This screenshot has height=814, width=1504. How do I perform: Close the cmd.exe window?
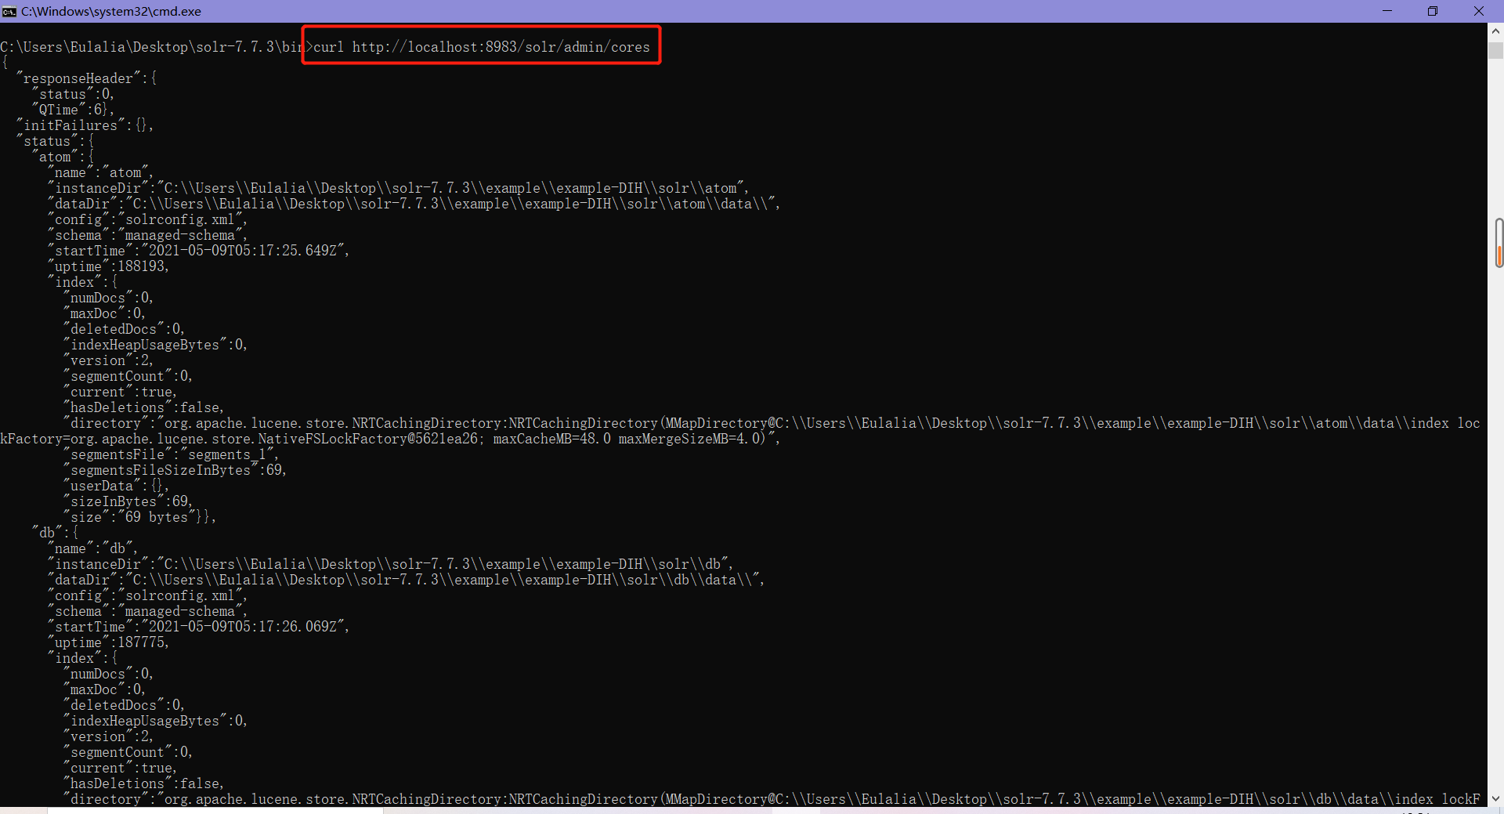[1479, 11]
